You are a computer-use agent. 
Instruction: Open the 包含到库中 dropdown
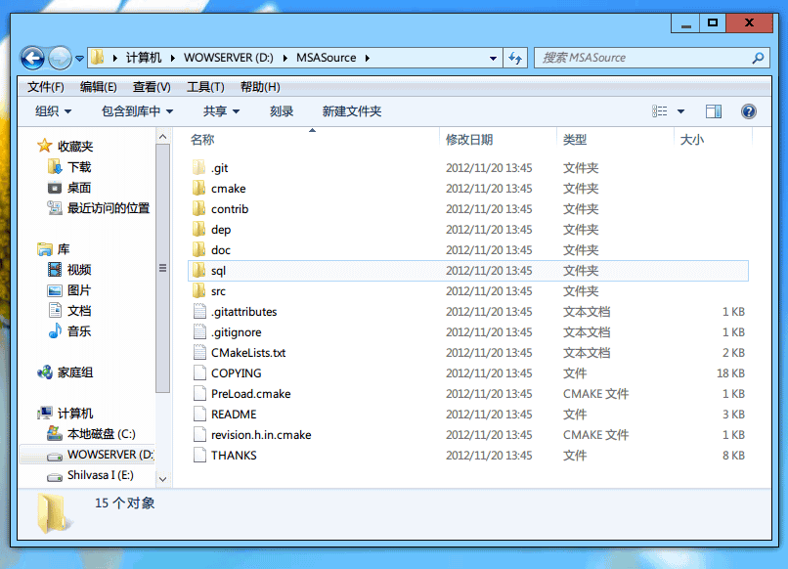137,111
